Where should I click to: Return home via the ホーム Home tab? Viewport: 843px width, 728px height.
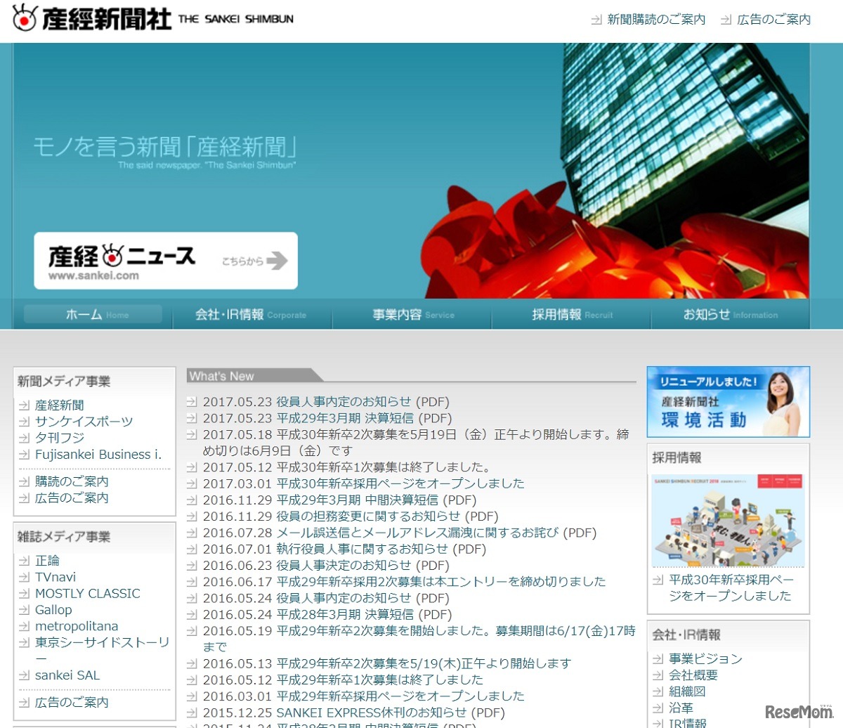pyautogui.click(x=92, y=315)
